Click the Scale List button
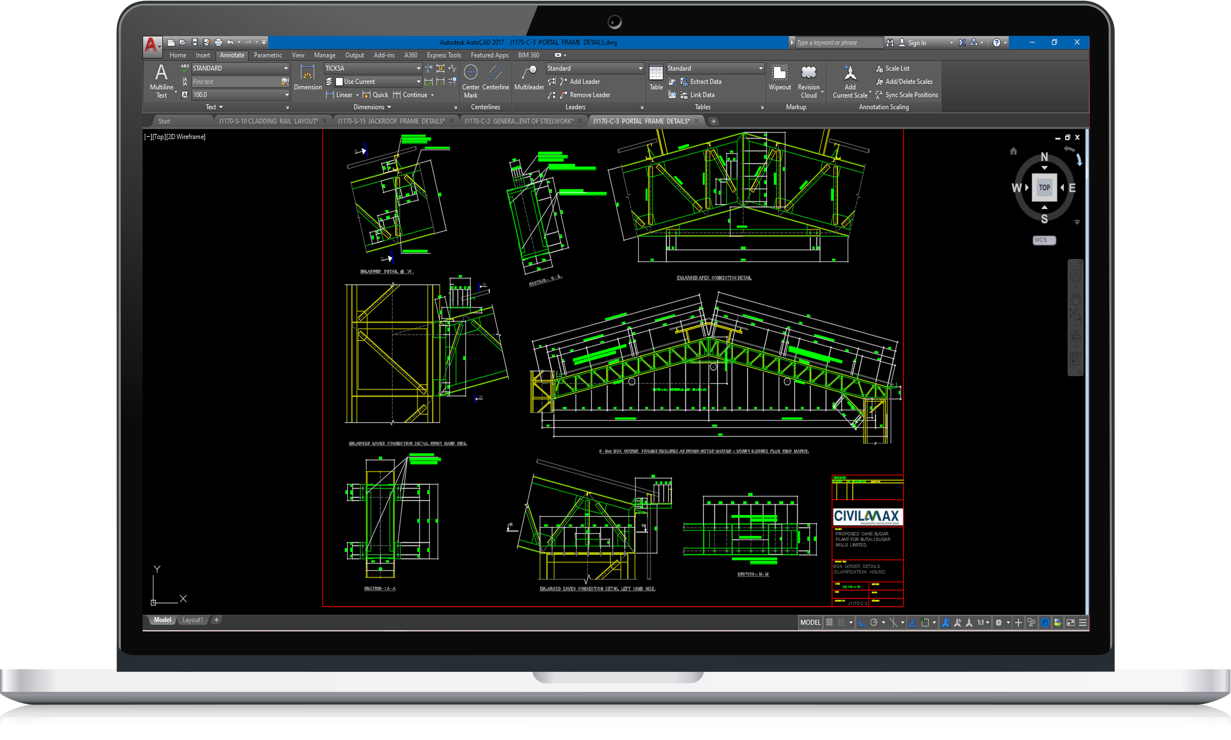 click(897, 68)
